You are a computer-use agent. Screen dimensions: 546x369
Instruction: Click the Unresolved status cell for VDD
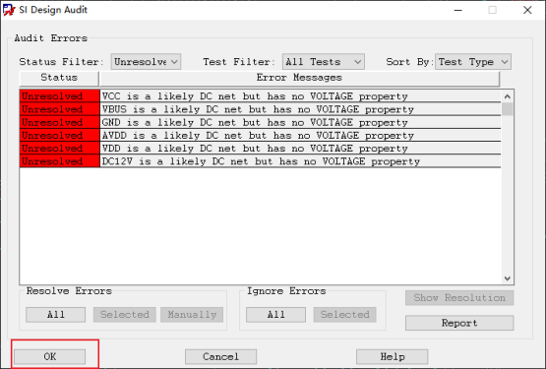click(x=60, y=149)
